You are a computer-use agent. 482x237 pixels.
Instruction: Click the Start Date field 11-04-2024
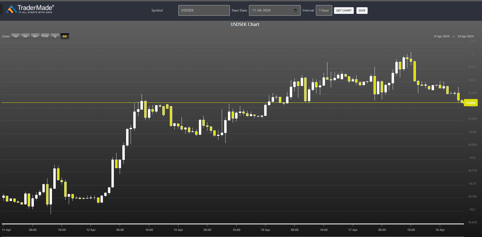275,10
